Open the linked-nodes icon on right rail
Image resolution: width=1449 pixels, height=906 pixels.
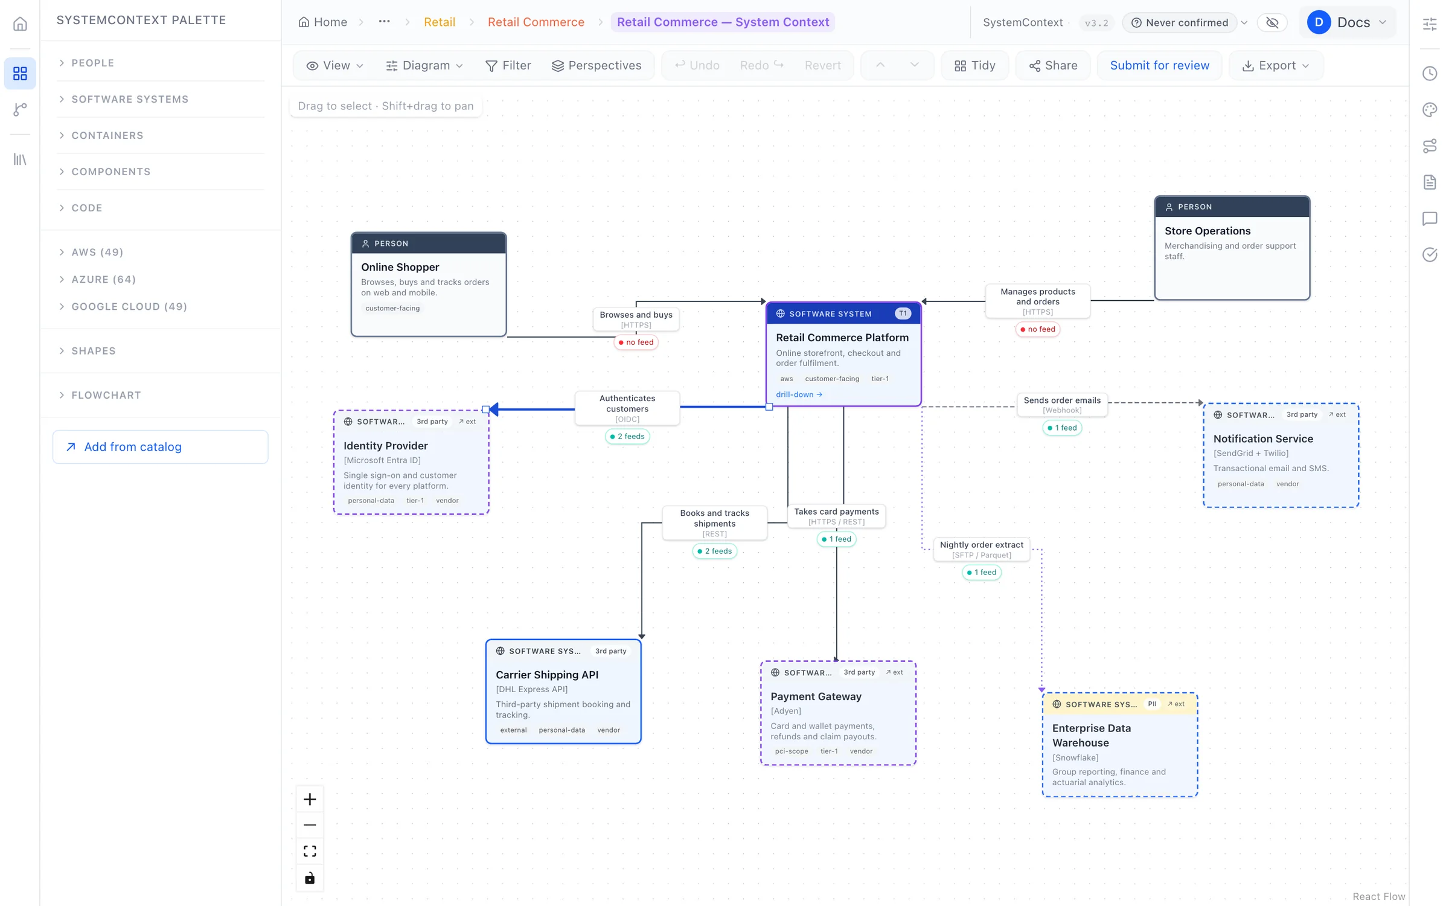pos(1429,146)
